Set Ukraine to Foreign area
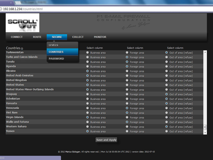The width and height of the screenshot is (213, 160). click(127, 71)
